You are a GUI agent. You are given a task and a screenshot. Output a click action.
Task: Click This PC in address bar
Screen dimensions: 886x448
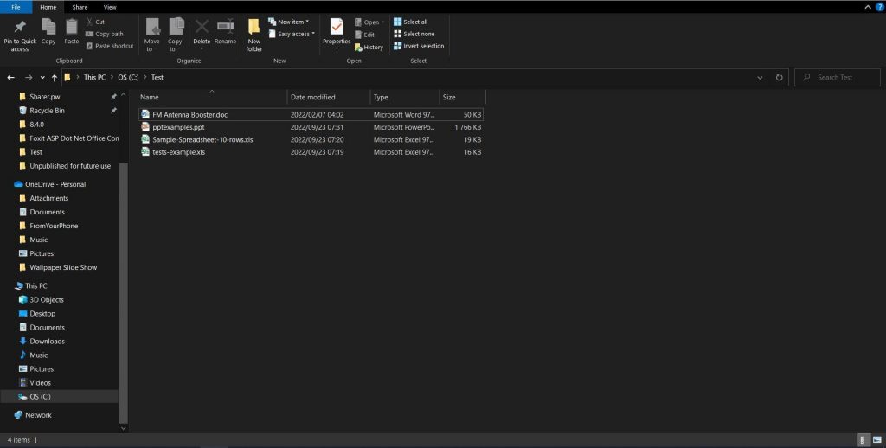coord(94,77)
